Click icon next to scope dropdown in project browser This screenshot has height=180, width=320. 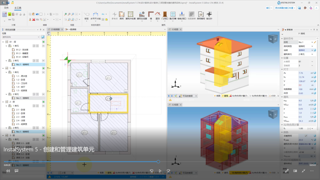click(x=43, y=37)
